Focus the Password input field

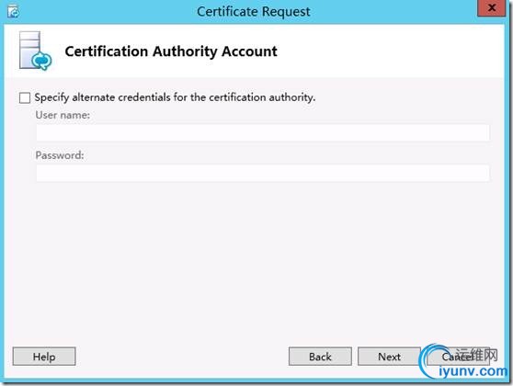tap(263, 173)
